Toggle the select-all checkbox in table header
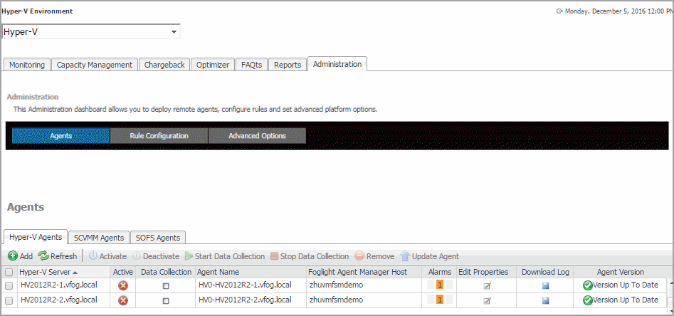Screen dimensions: 674x316 click(x=9, y=272)
